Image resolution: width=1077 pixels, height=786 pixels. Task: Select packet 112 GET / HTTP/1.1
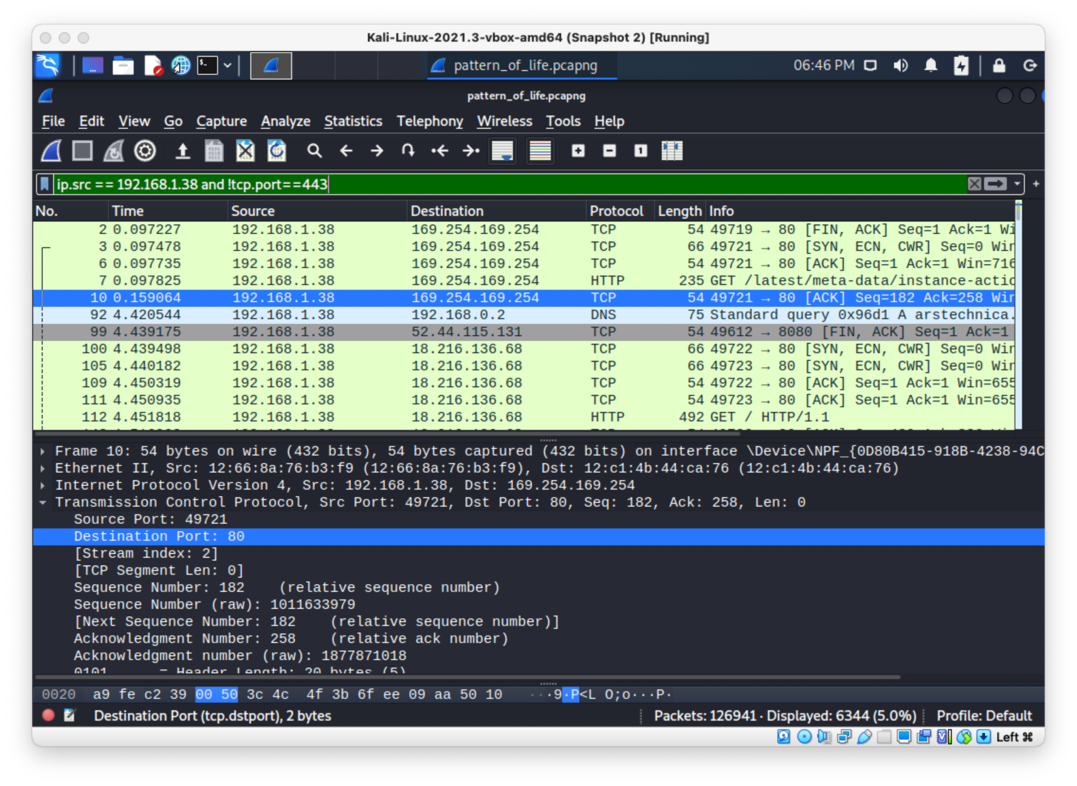(524, 417)
